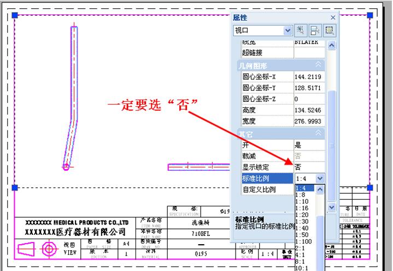Image resolution: width=393 pixels, height=271 pixels.
Task: Click the viewport's top-left blue grip
Action: click(15, 15)
